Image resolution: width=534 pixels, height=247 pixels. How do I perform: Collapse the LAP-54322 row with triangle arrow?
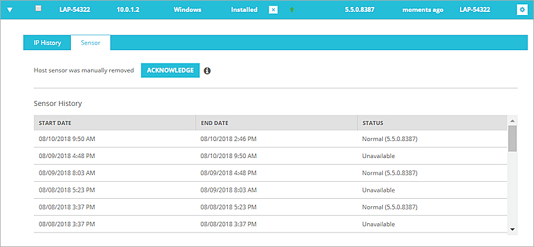(x=10, y=10)
